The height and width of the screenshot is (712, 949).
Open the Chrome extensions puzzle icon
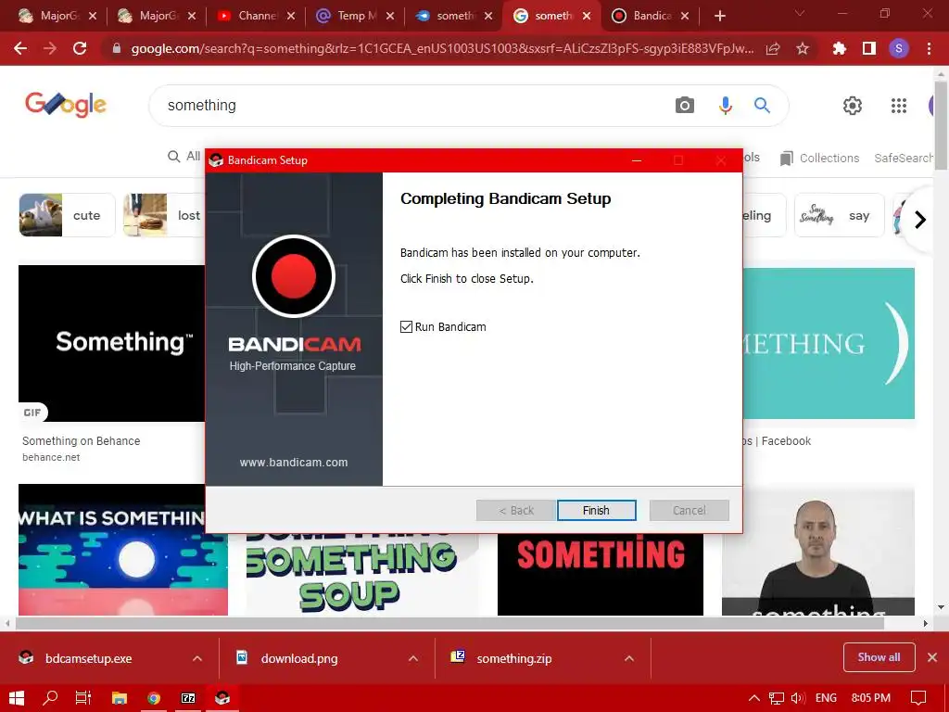pyautogui.click(x=839, y=48)
